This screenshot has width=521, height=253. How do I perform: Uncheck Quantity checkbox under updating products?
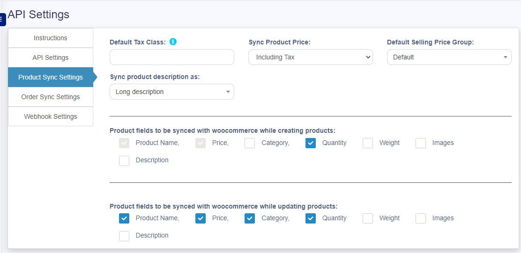pos(310,218)
